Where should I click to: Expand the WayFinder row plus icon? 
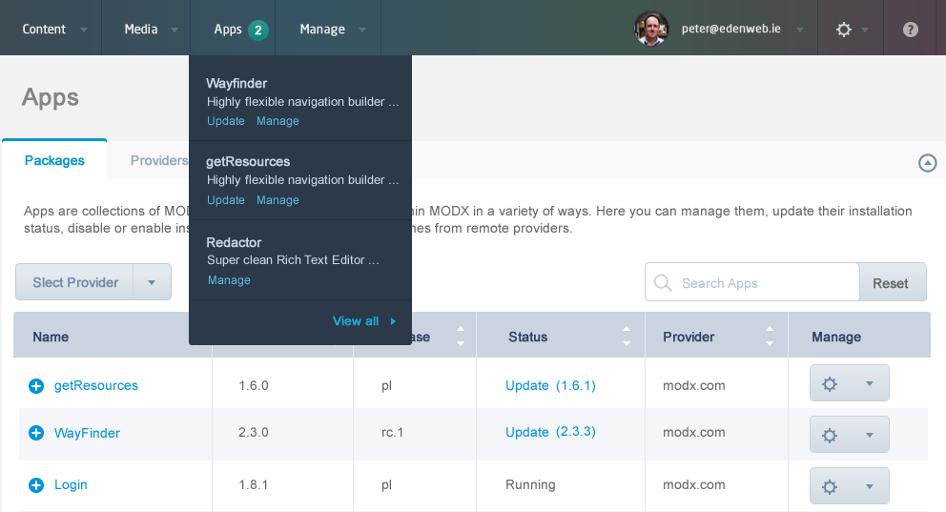click(36, 433)
